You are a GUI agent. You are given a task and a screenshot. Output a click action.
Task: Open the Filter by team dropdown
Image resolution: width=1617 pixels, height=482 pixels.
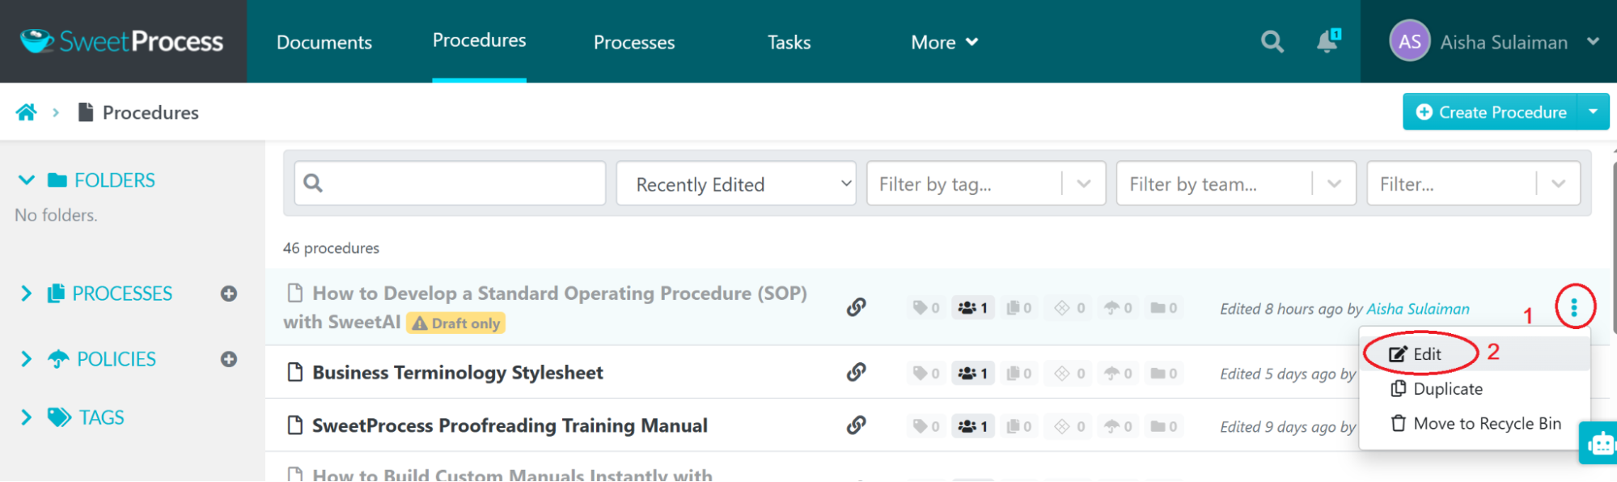(1235, 184)
